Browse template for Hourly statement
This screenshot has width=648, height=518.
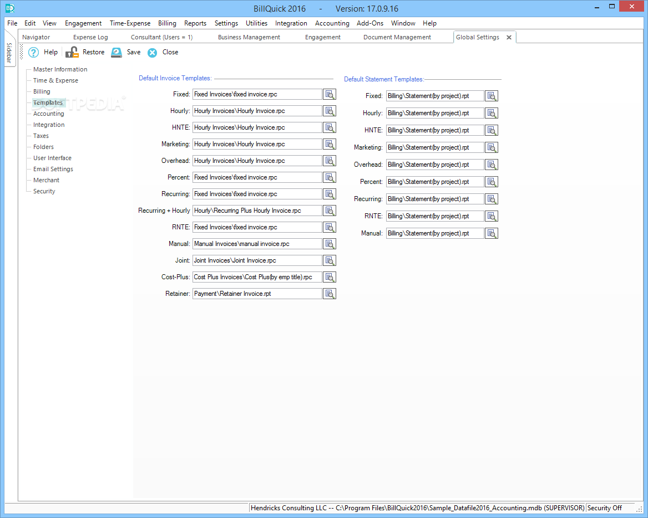pos(492,113)
